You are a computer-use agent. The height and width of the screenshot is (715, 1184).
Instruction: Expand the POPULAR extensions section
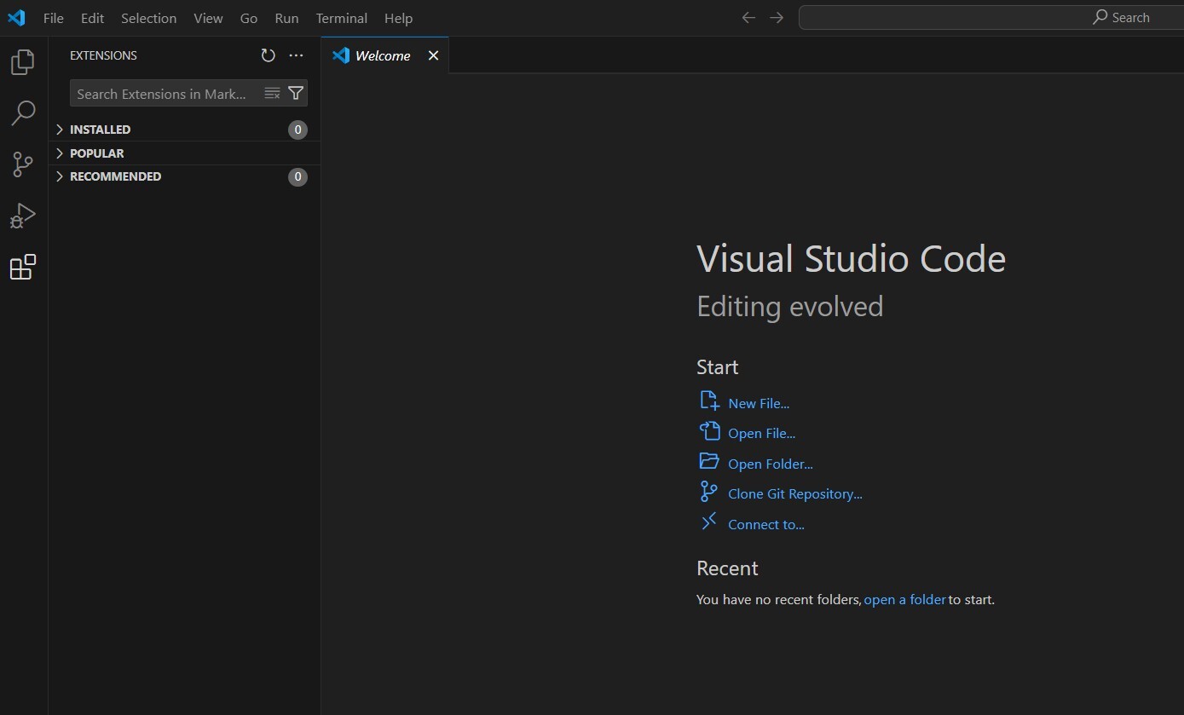coord(184,153)
